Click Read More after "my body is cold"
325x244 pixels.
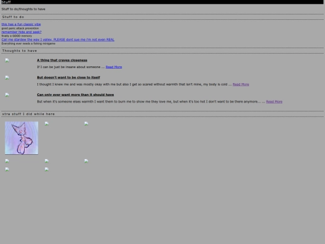(241, 84)
